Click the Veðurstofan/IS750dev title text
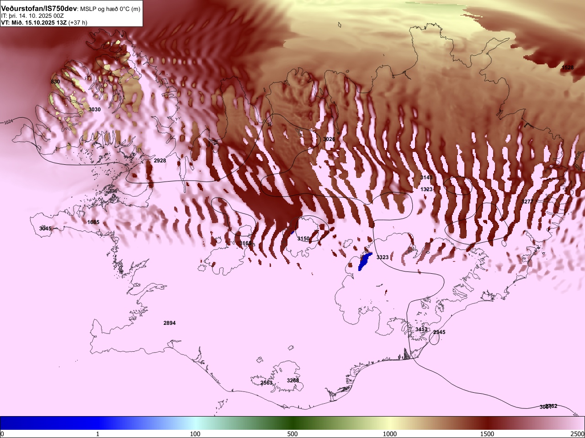 [39, 9]
